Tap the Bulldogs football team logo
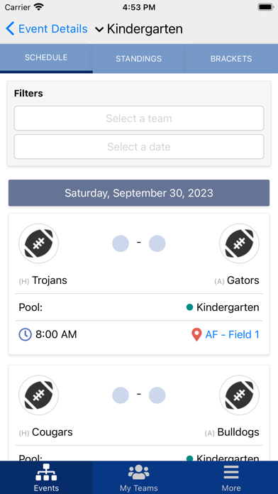Image resolution: width=278 pixels, height=494 pixels. coord(239,395)
